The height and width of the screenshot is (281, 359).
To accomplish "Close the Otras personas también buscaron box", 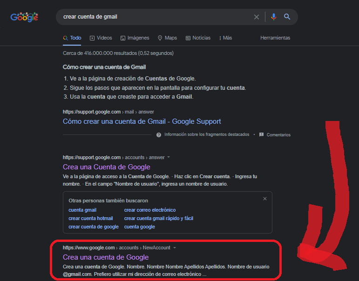I will coord(265,199).
